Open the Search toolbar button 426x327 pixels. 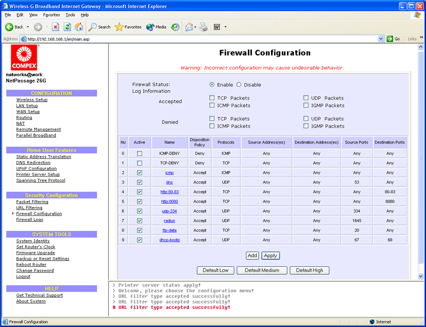(x=100, y=27)
